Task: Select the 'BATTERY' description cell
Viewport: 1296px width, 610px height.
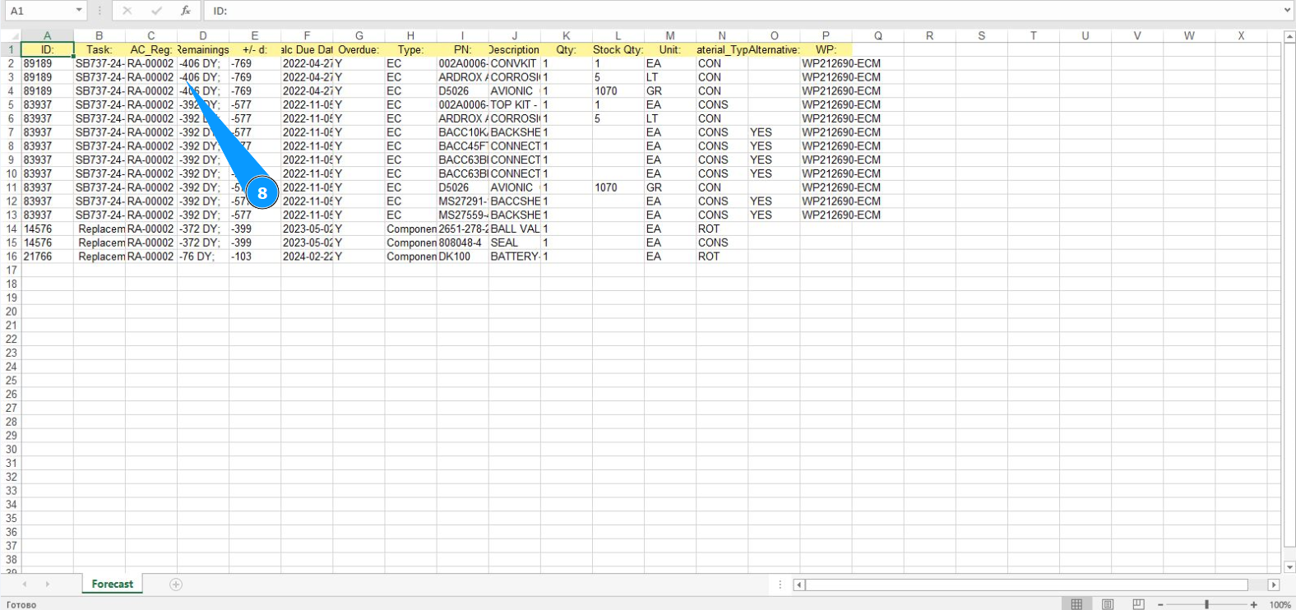Action: (514, 256)
